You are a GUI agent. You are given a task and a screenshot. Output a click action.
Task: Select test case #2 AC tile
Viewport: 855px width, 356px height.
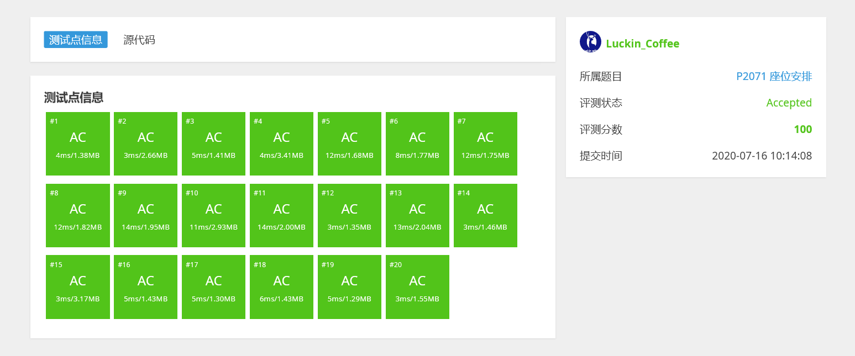click(x=146, y=144)
